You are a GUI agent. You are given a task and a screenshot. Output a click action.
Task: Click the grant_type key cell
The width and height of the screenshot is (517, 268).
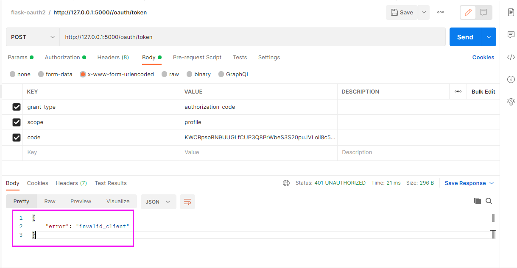pyautogui.click(x=101, y=107)
